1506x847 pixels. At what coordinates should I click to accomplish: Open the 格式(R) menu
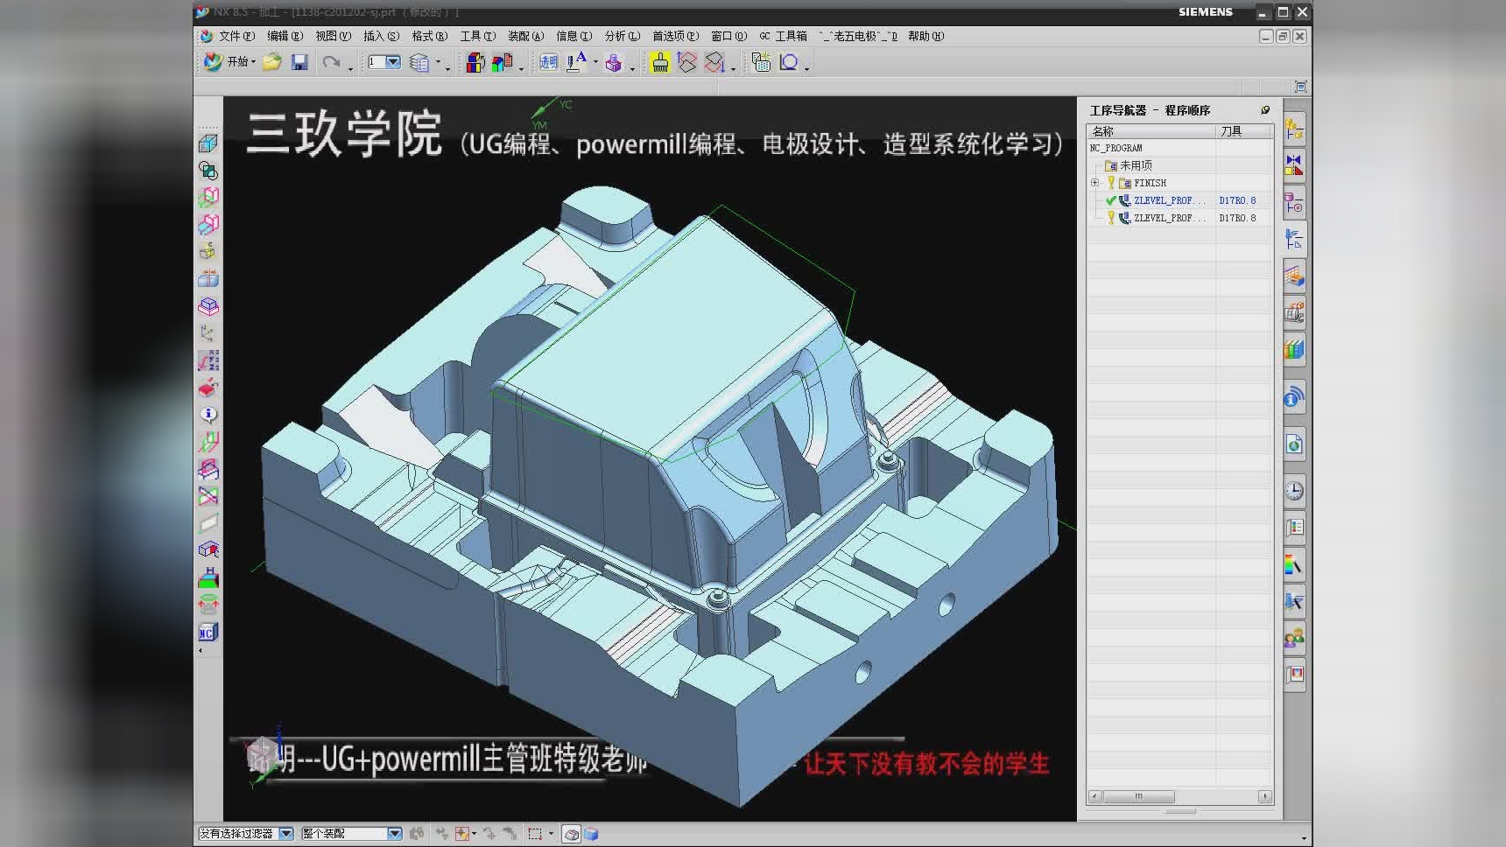coord(429,36)
